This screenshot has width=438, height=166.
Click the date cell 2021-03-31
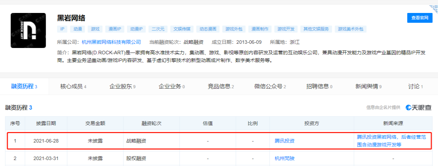click(x=46, y=158)
